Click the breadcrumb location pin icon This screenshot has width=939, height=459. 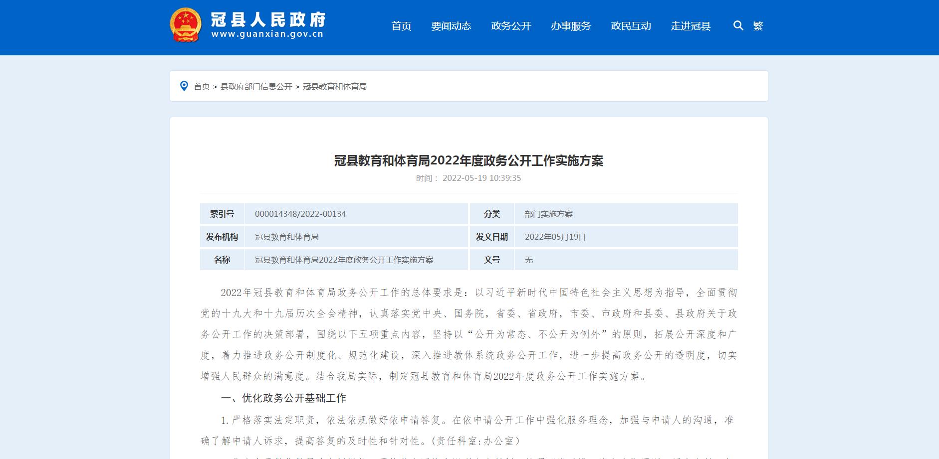pos(184,86)
